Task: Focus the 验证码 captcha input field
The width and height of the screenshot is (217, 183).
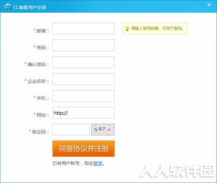Action: (71, 129)
